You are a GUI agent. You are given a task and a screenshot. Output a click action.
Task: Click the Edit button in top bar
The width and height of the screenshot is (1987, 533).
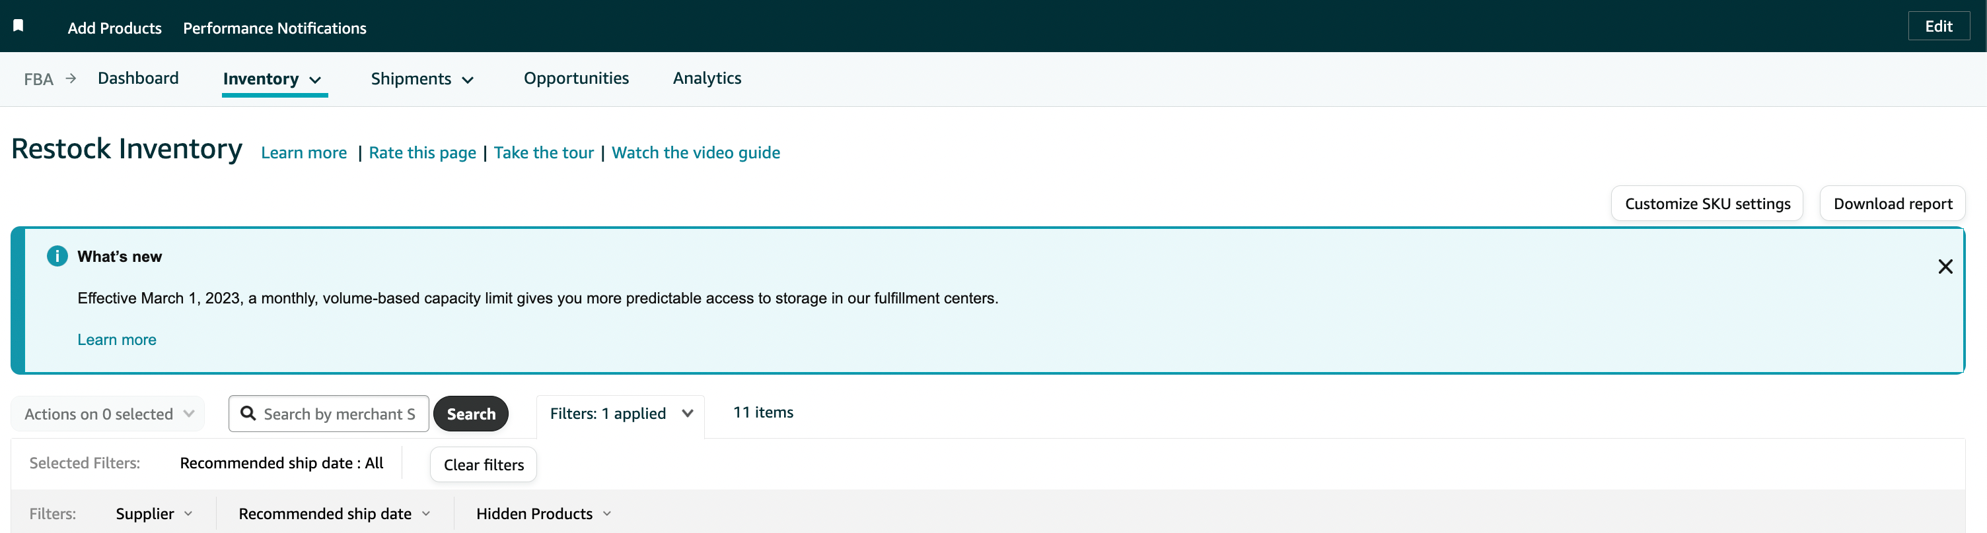click(1938, 26)
